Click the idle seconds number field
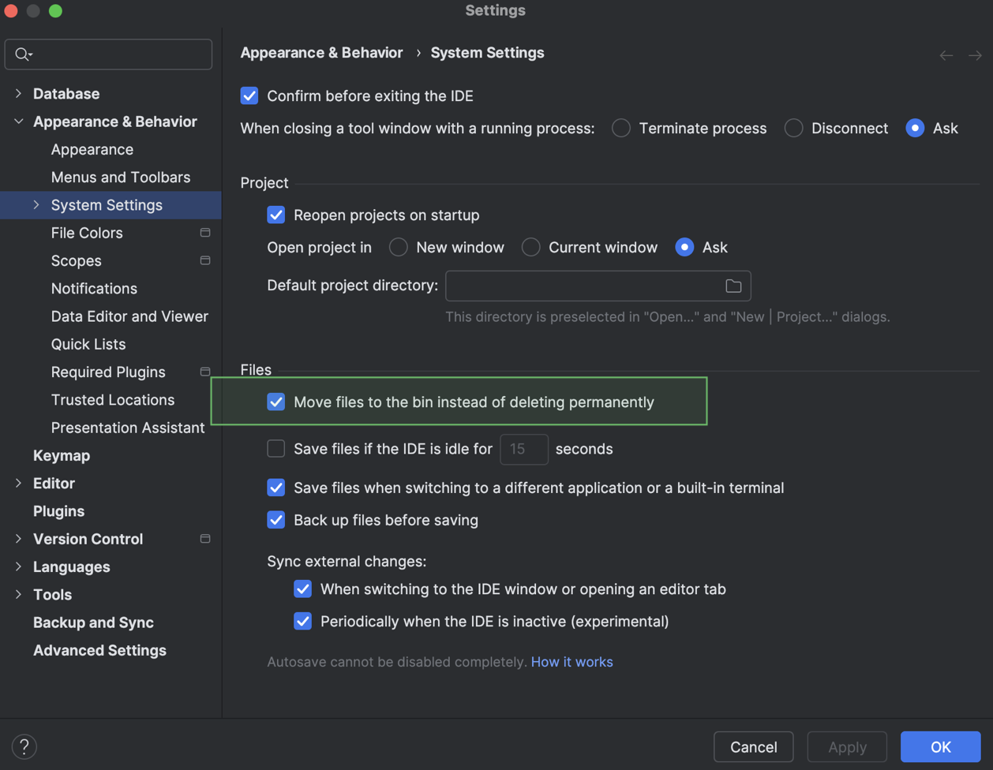 (x=523, y=449)
